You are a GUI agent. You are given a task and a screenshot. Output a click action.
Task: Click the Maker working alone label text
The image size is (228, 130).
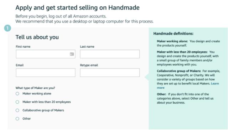(x=37, y=94)
